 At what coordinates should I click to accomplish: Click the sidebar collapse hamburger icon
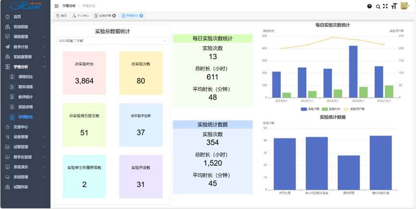[x=57, y=6]
